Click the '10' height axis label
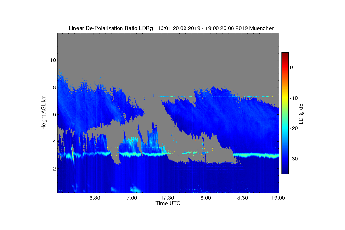Image resolution: width=345 pixels, height=230 pixels. 53,60
